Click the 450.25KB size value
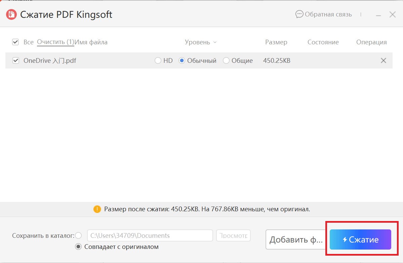 277,60
